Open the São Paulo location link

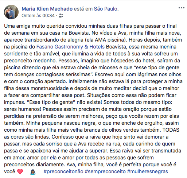coord(106,9)
